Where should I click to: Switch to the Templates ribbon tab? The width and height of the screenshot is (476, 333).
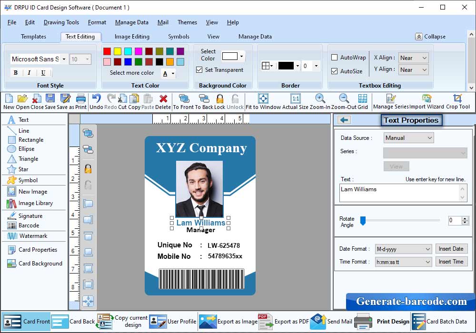point(33,37)
